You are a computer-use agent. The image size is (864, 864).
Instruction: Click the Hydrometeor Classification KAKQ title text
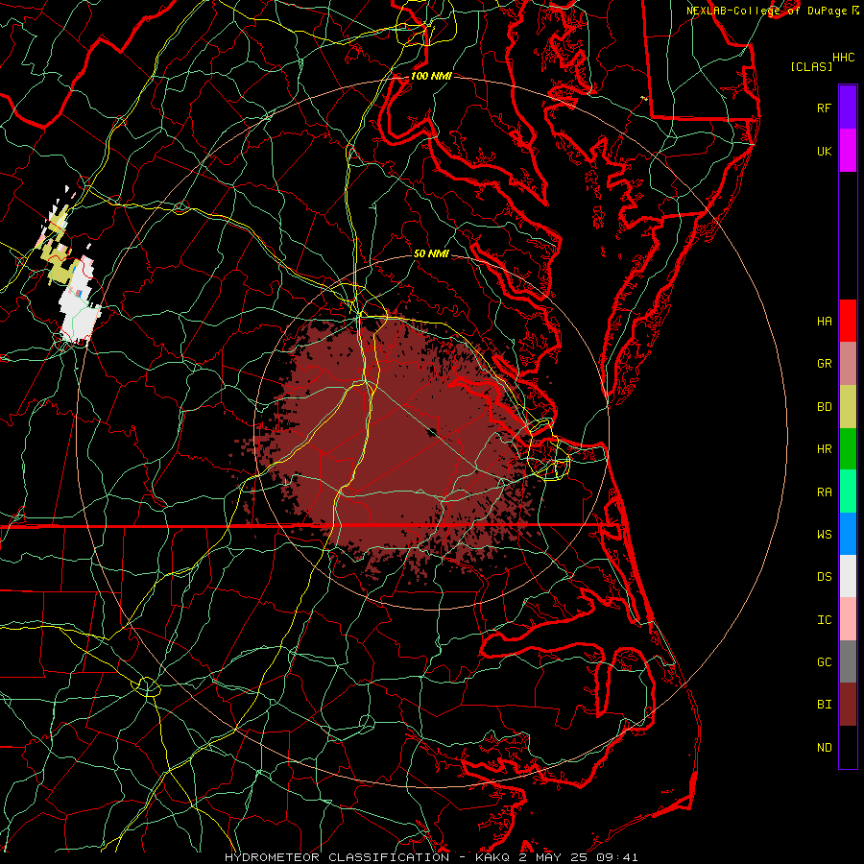(431, 857)
